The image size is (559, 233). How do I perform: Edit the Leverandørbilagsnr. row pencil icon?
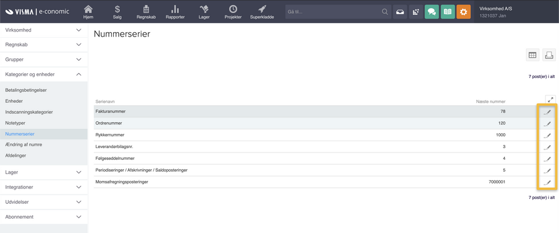[547, 147]
